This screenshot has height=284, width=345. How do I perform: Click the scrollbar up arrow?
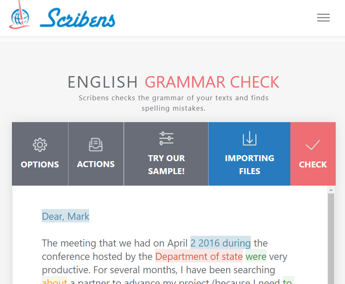pos(331,190)
